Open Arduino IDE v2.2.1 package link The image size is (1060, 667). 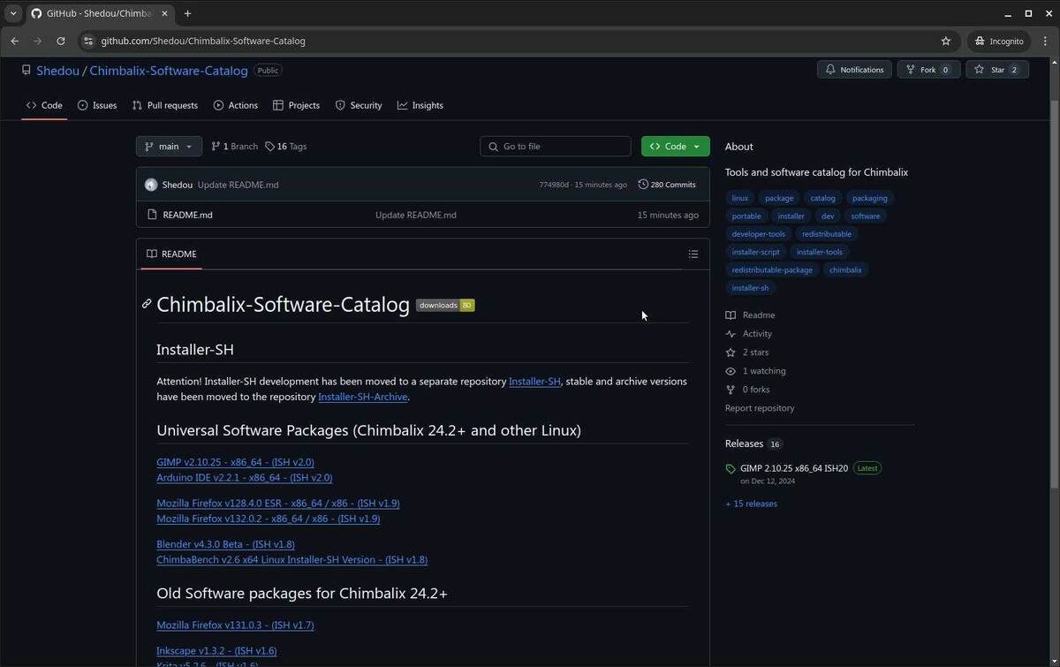(x=245, y=478)
